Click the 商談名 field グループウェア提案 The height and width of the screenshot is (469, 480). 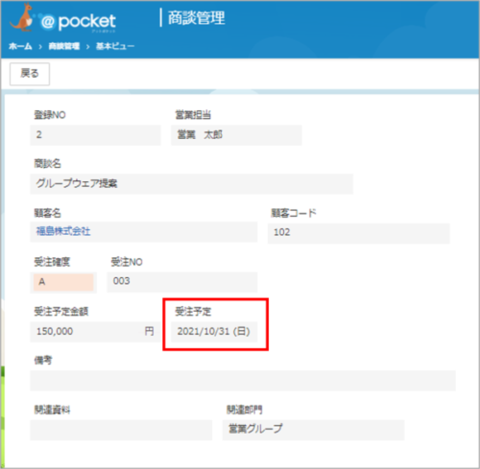click(191, 184)
